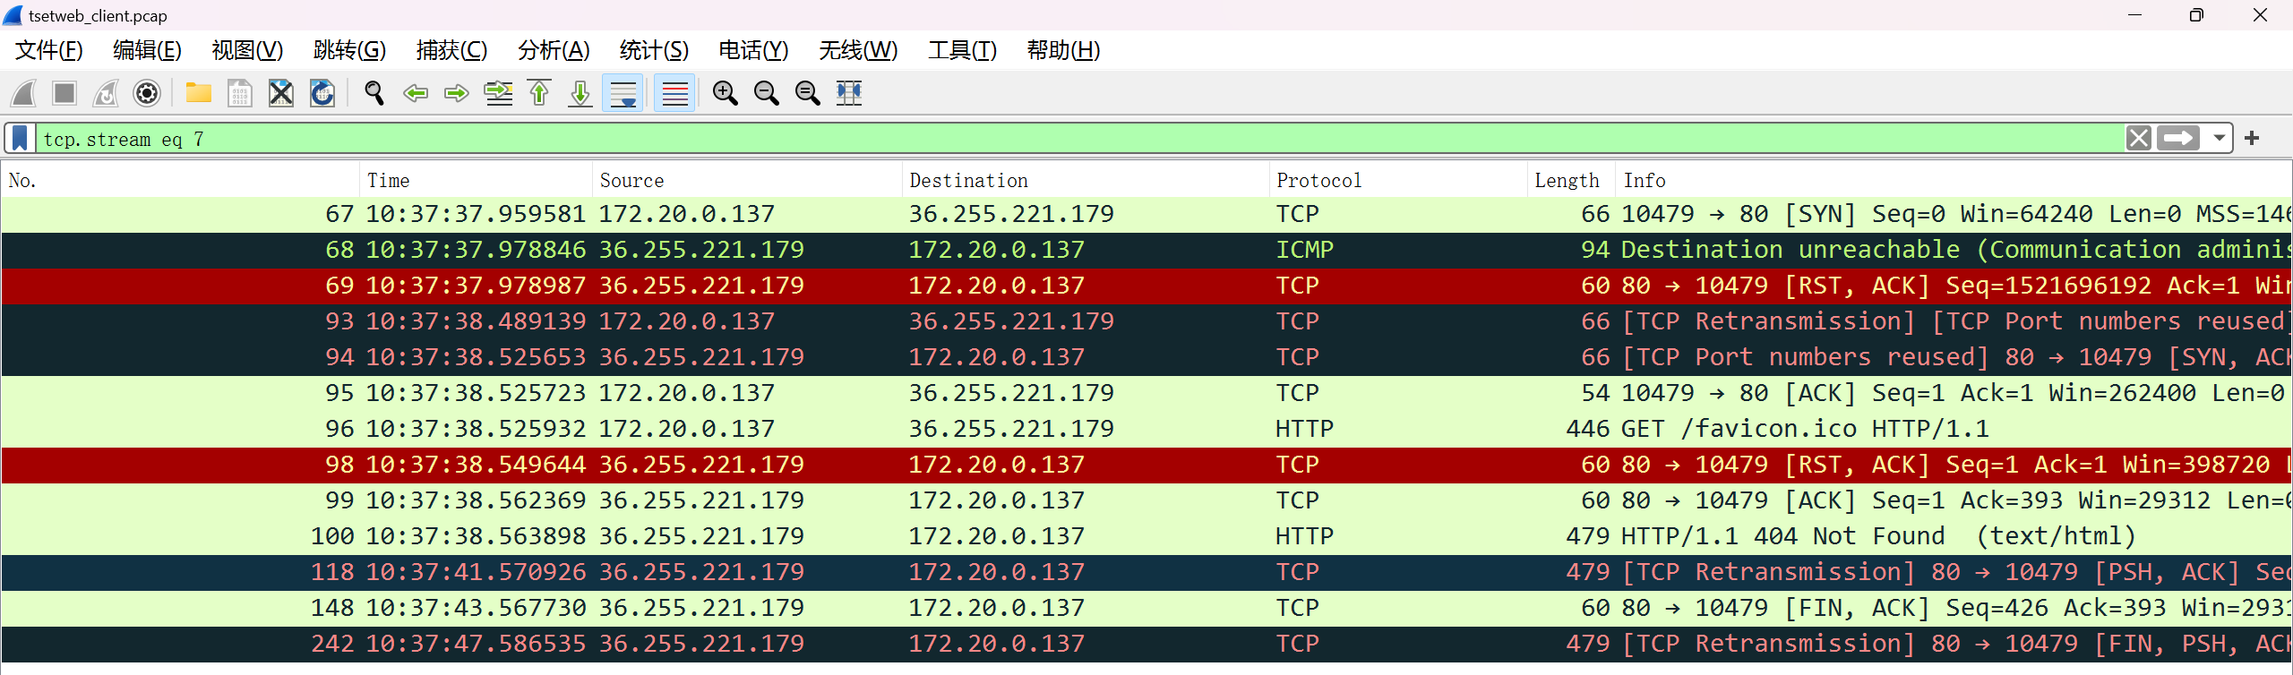Click the Open capture file folder icon

[198, 93]
